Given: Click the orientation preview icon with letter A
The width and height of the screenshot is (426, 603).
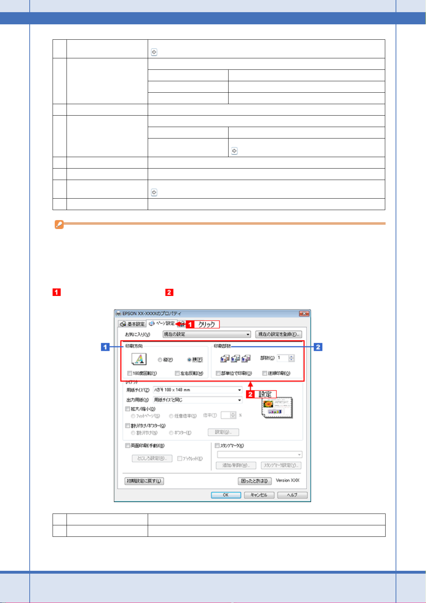Looking at the screenshot, I should click(139, 359).
